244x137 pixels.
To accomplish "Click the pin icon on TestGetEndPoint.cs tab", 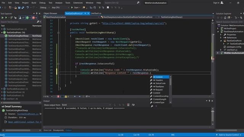I will tap(85, 14).
